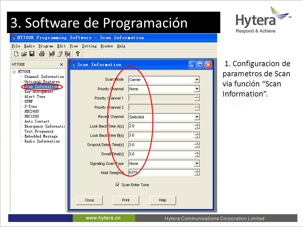This screenshot has height=227, width=303.
Task: Select Emergency Information in the tree
Action: 45,126
